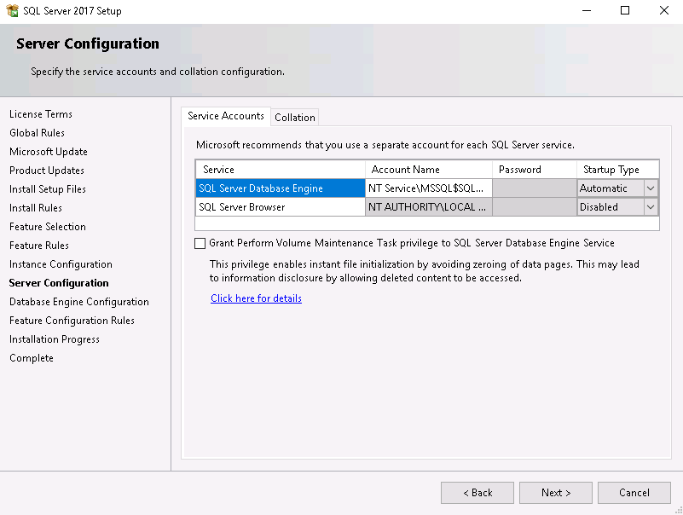Viewport: 683px width, 515px height.
Task: Click the SQL Server Setup title icon
Action: click(12, 10)
